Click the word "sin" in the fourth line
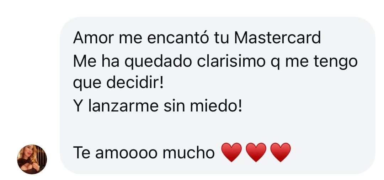384x180 pixels. [174, 107]
